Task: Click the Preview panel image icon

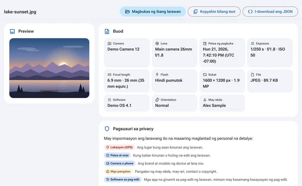Action: (x=12, y=31)
